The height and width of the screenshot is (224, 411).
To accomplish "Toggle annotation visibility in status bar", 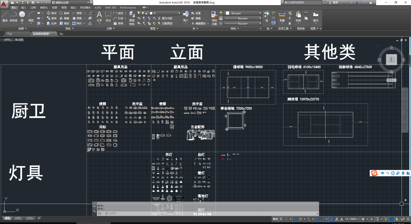I will [x=331, y=219].
